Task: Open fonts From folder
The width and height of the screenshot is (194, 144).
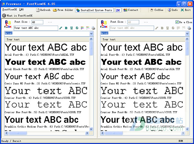Action: (x=63, y=10)
